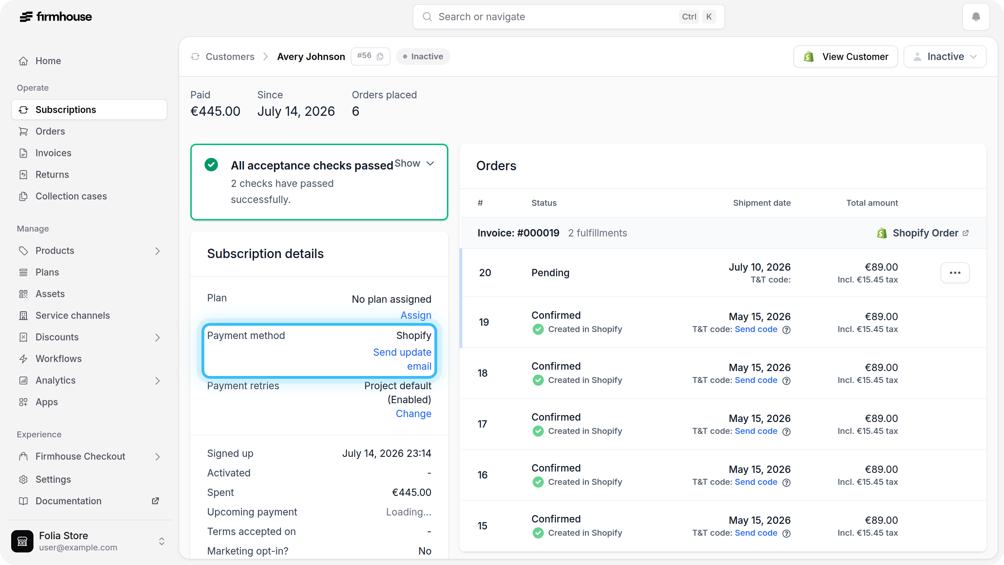This screenshot has height=565, width=1004.
Task: Click the Invoice: #000019 heading
Action: (x=518, y=233)
